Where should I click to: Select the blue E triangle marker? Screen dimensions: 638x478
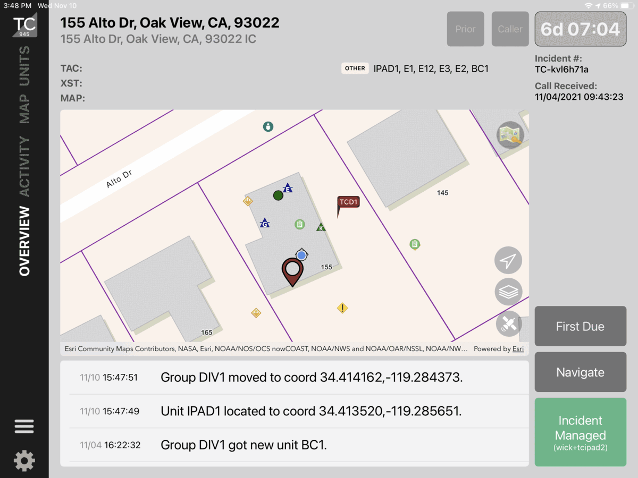[288, 189]
